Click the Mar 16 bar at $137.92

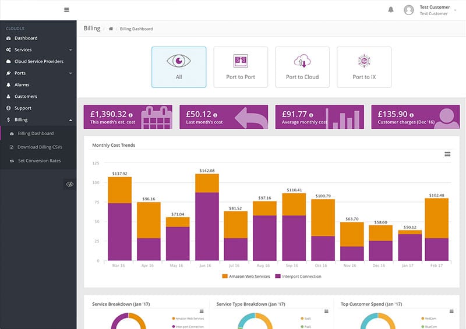[120, 219]
